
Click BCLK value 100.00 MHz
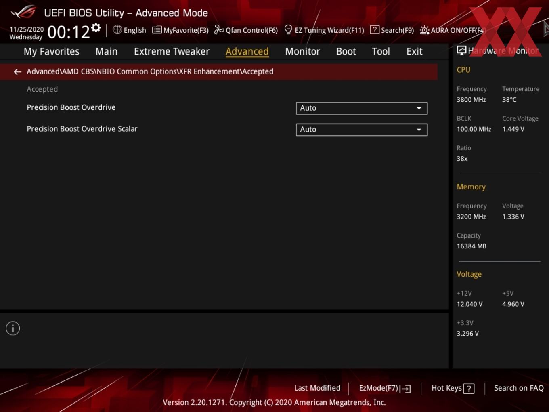(474, 129)
